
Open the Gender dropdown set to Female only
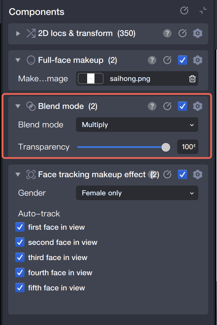(137, 193)
